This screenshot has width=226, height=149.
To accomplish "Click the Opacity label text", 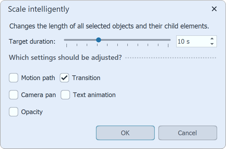I will (x=32, y=112).
